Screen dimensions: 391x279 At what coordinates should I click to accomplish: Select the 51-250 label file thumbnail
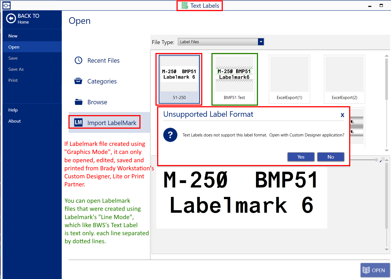coord(179,79)
